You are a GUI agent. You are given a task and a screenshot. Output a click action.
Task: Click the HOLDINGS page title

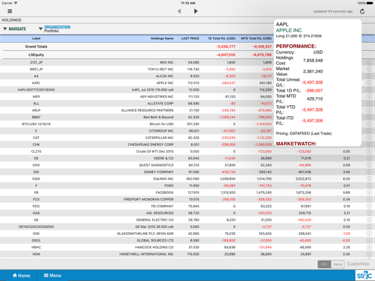[x=12, y=20]
